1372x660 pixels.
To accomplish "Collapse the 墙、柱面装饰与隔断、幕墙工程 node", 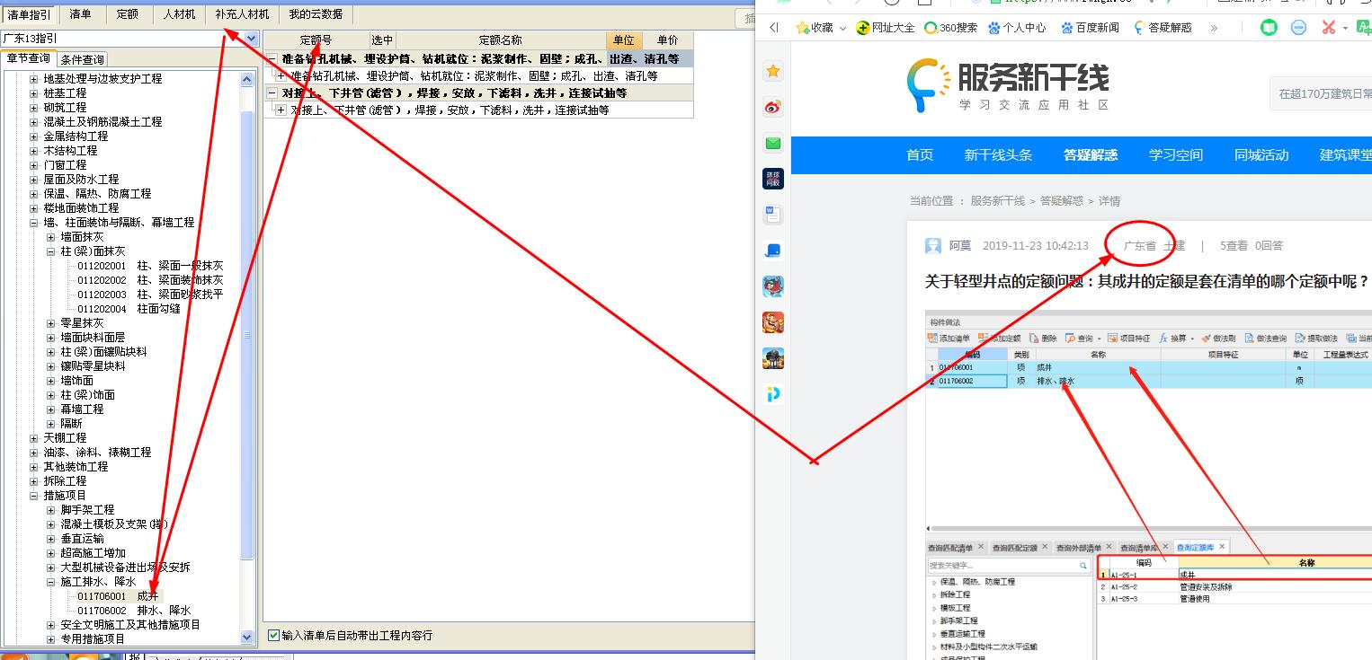I will (x=34, y=223).
